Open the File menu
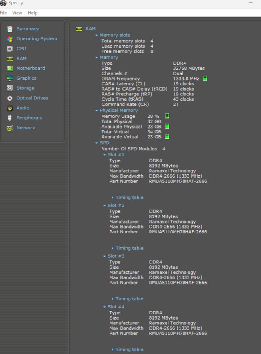Screen dimensions: 261x354 [3, 13]
